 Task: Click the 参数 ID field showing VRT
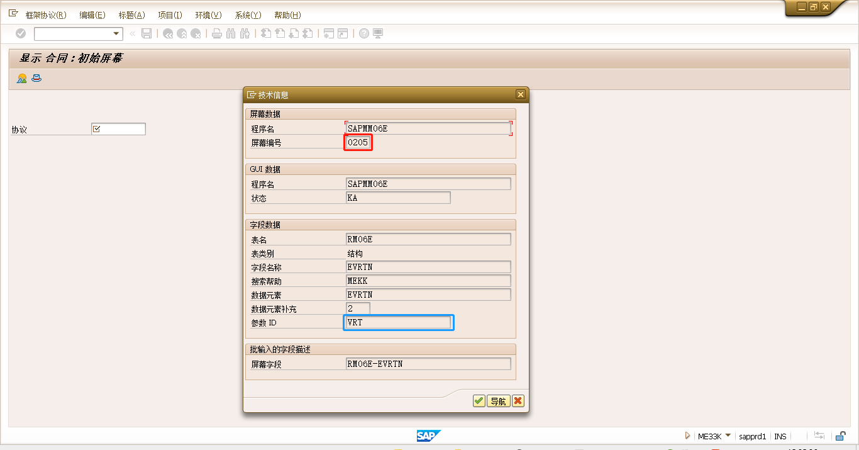(397, 322)
